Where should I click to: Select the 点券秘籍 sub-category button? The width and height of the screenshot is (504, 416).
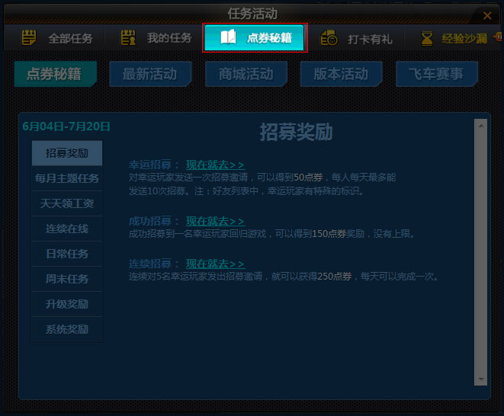(x=56, y=74)
